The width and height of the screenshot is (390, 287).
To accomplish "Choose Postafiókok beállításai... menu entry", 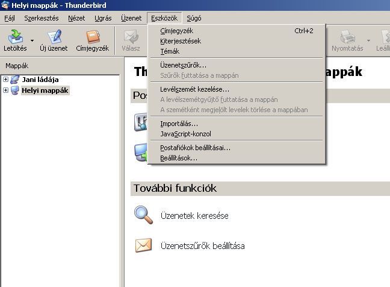I will pos(237,148).
